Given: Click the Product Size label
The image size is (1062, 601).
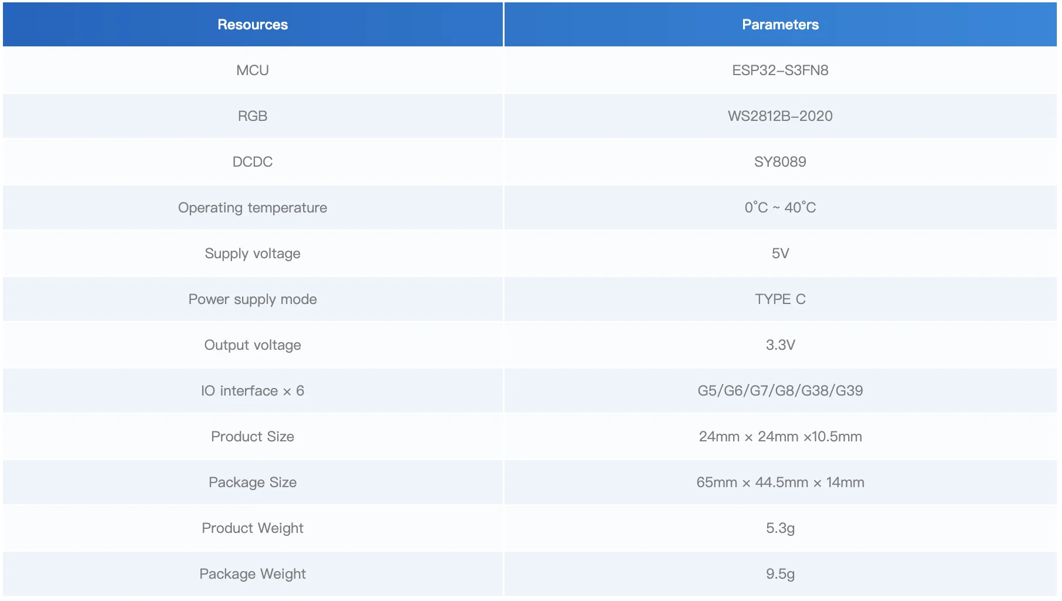Looking at the screenshot, I should 253,437.
